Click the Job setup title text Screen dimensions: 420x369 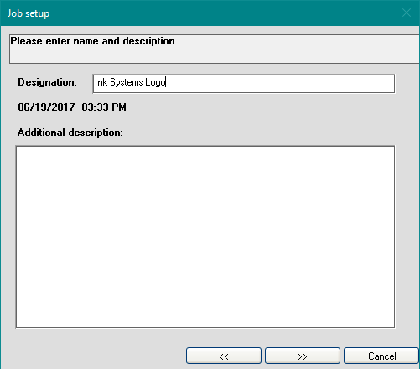pyautogui.click(x=29, y=13)
